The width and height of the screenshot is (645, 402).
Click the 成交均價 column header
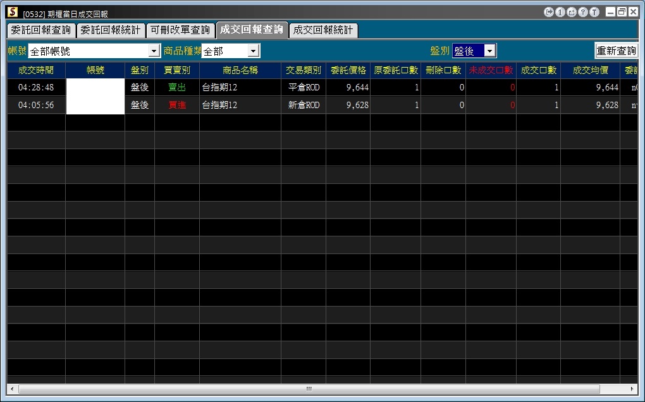(590, 70)
